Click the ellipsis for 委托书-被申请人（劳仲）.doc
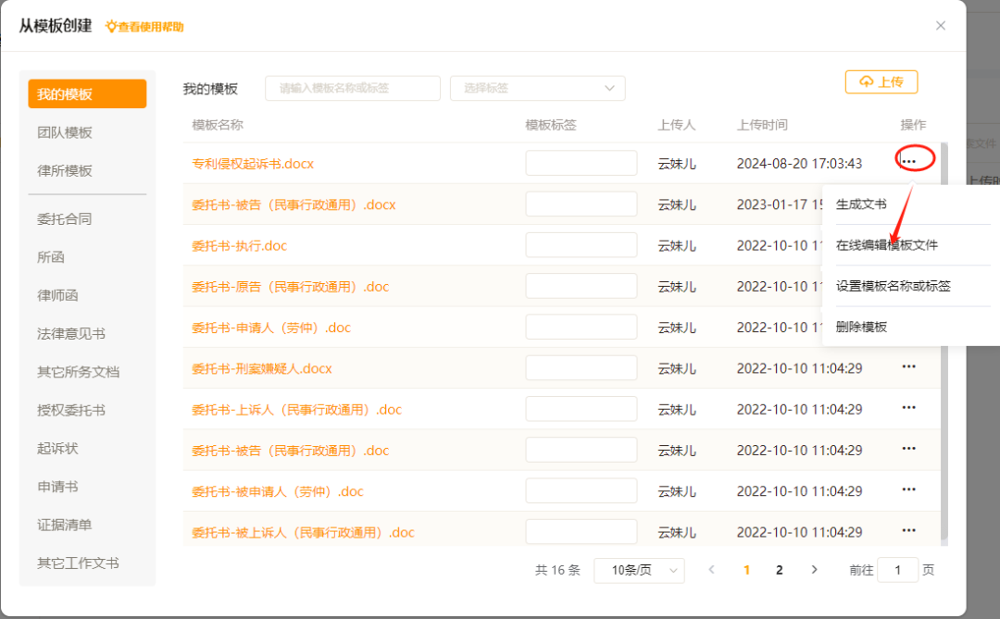1000x619 pixels. (x=908, y=490)
